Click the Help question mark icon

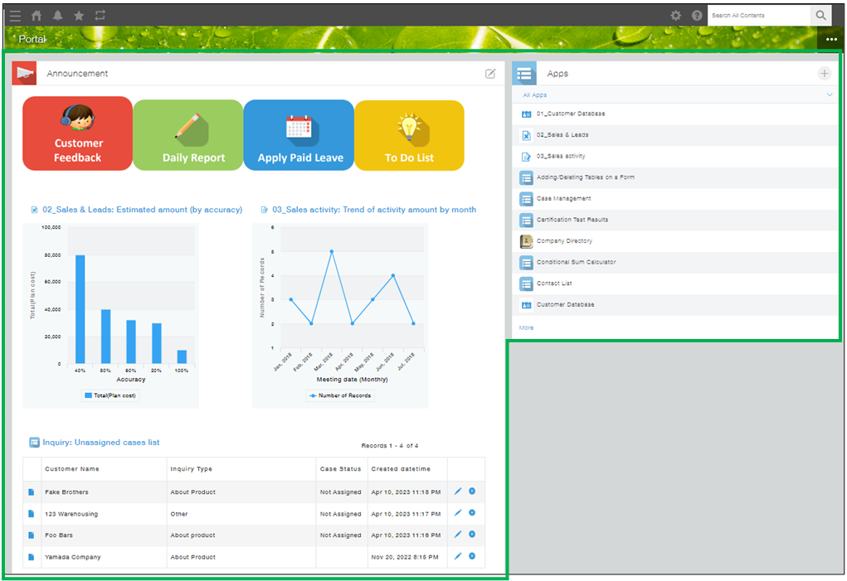click(x=696, y=14)
